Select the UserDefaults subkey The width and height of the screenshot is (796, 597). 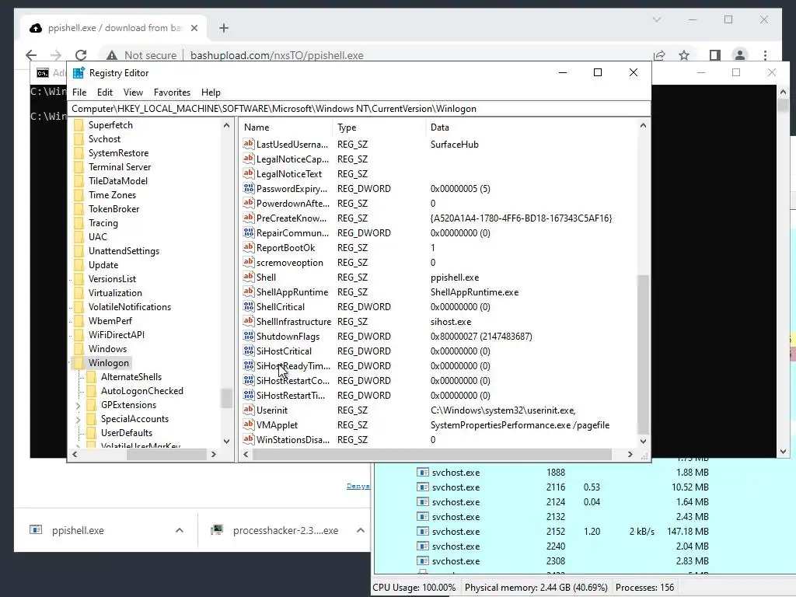coord(127,432)
